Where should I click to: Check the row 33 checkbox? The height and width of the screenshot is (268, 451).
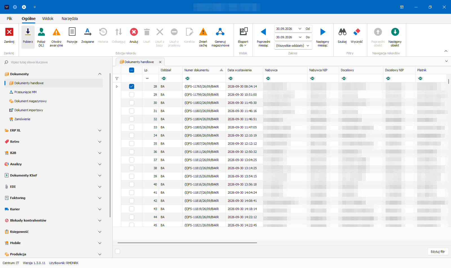coord(132,127)
